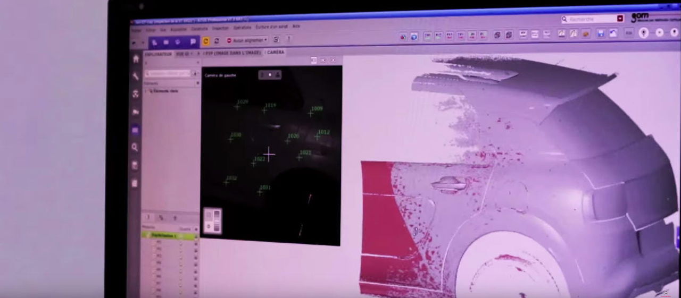Select point marker 1019 in camera image
This screenshot has width=681, height=298.
(264, 109)
